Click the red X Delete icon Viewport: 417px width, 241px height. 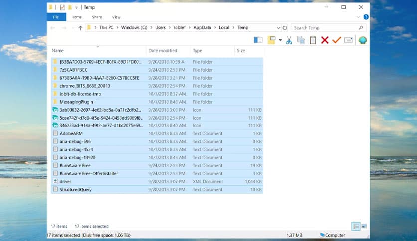pos(325,40)
